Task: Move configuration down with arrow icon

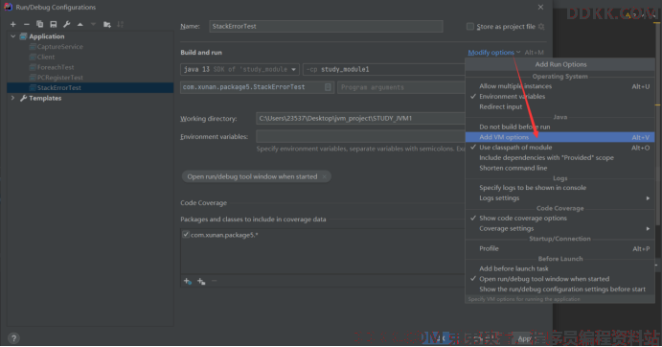Action: (x=93, y=25)
